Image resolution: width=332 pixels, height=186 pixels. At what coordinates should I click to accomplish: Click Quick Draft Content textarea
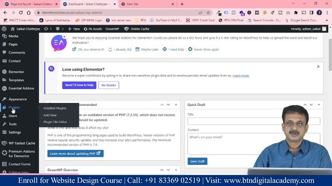point(254,144)
